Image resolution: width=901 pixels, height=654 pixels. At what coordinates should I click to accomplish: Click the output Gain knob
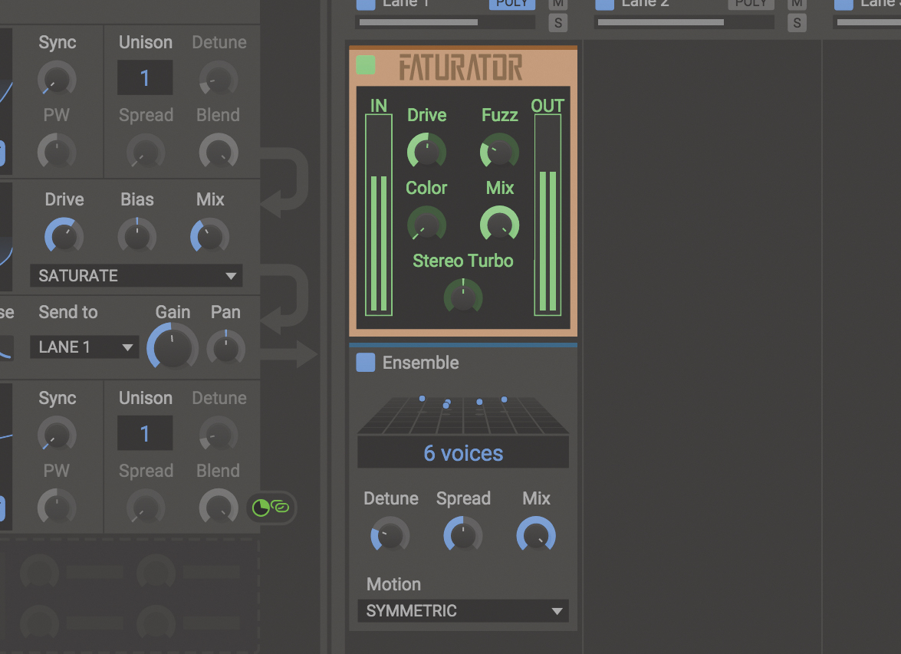coord(173,347)
